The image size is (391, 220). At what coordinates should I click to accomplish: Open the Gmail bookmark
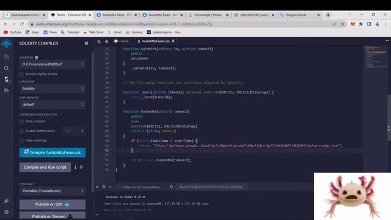[115, 32]
